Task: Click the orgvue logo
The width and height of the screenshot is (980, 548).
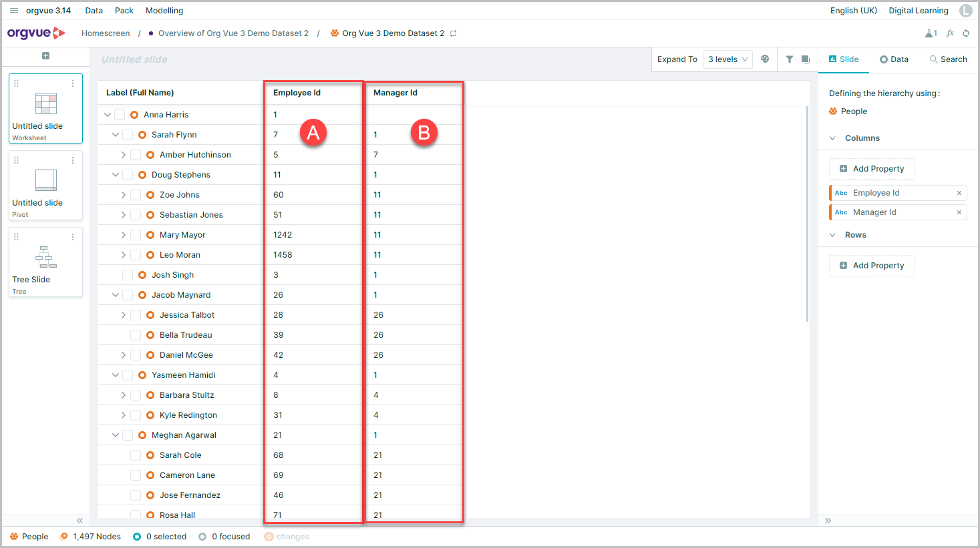Action: pyautogui.click(x=37, y=33)
